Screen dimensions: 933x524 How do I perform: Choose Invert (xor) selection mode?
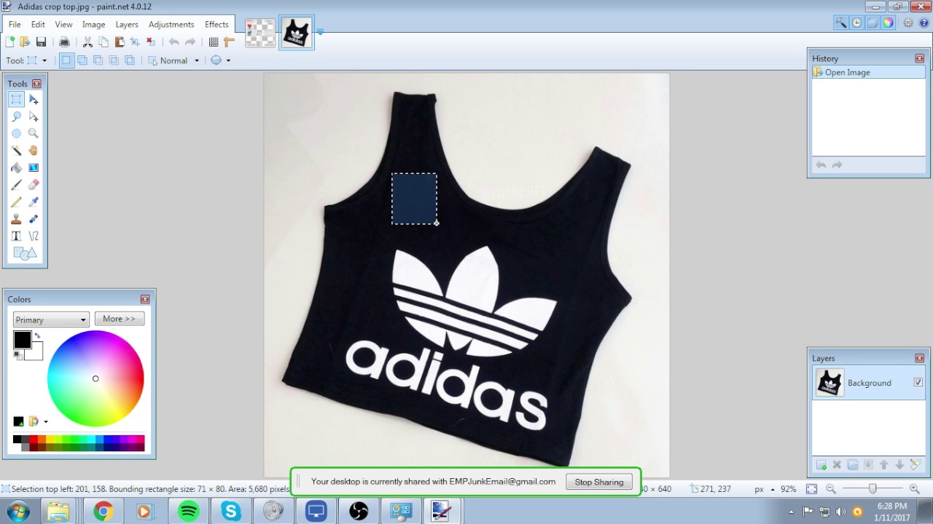pos(130,60)
